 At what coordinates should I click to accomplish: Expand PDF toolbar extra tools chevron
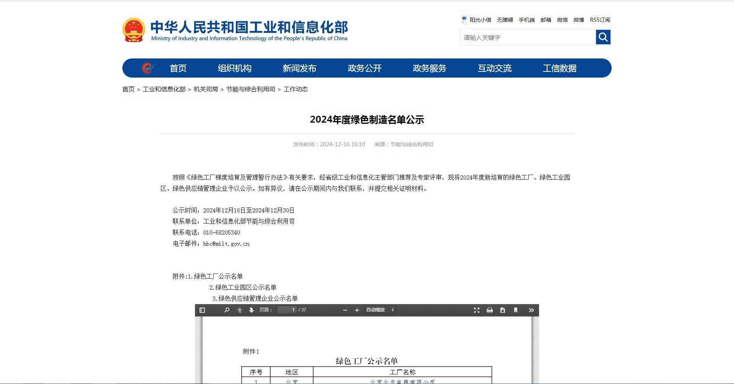pyautogui.click(x=531, y=310)
